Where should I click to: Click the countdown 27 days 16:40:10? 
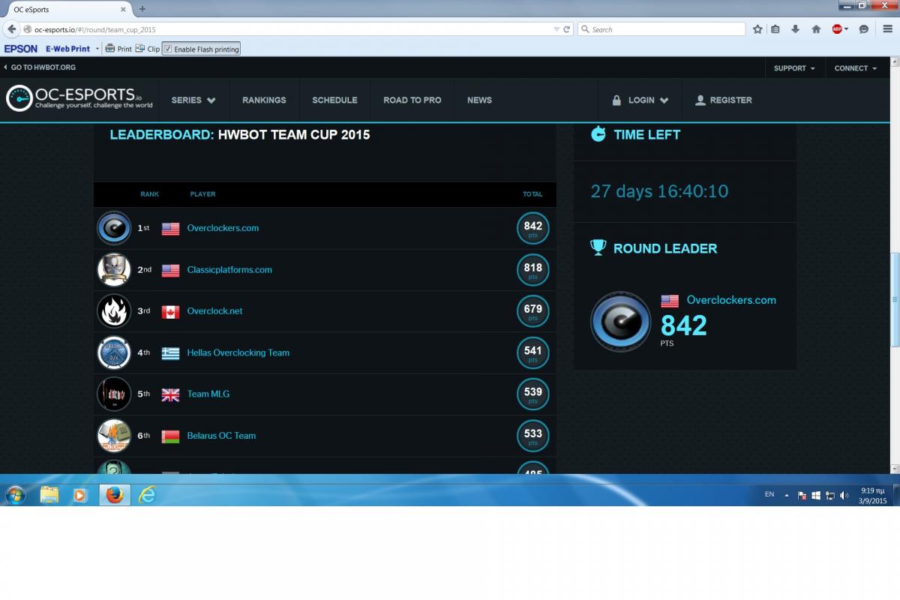(x=659, y=191)
